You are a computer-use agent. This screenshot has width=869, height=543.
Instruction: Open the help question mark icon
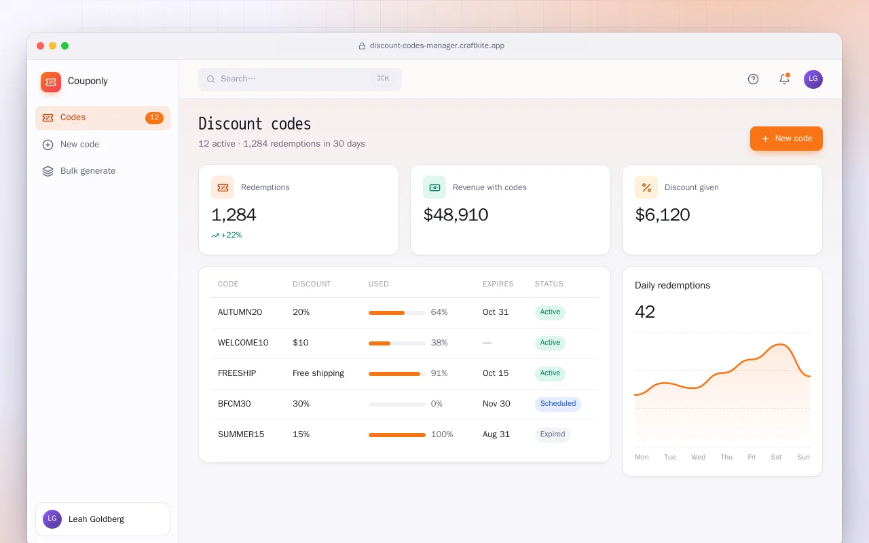[753, 79]
